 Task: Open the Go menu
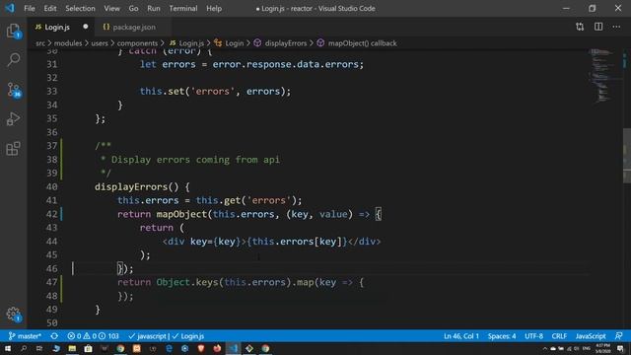tap(134, 8)
